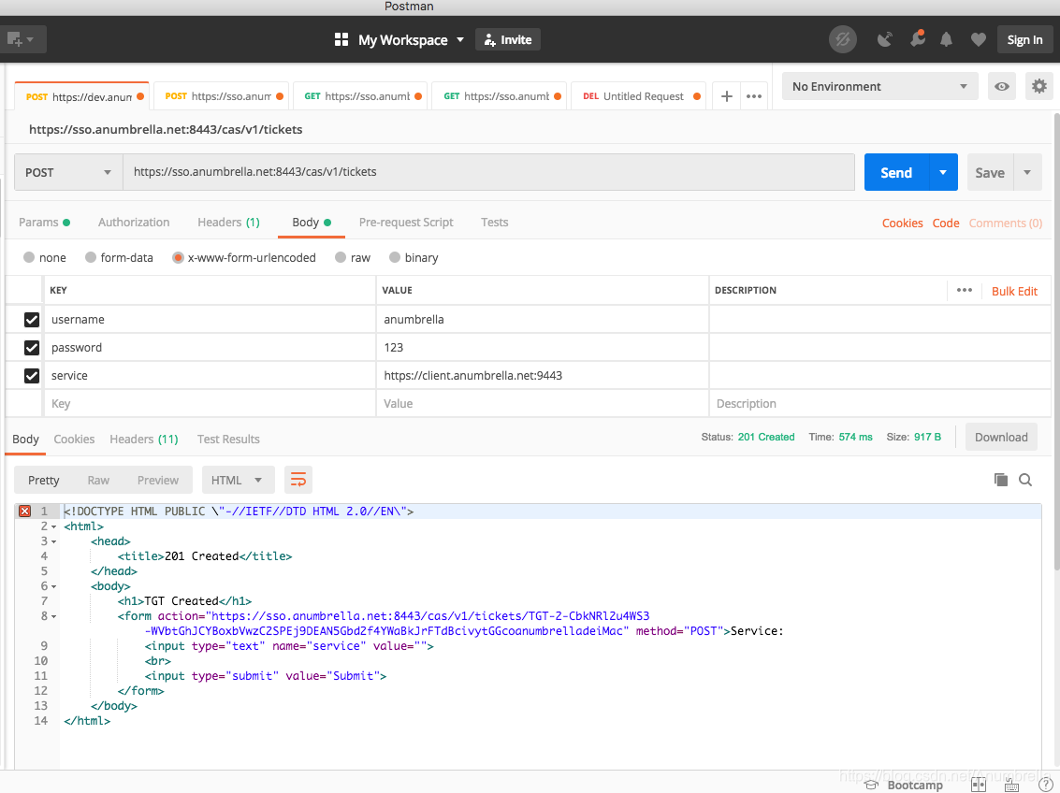Open the request Tests tab

click(494, 223)
